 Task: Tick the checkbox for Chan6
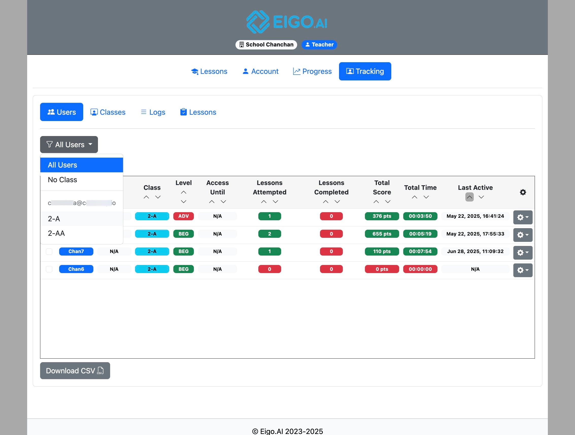[49, 269]
